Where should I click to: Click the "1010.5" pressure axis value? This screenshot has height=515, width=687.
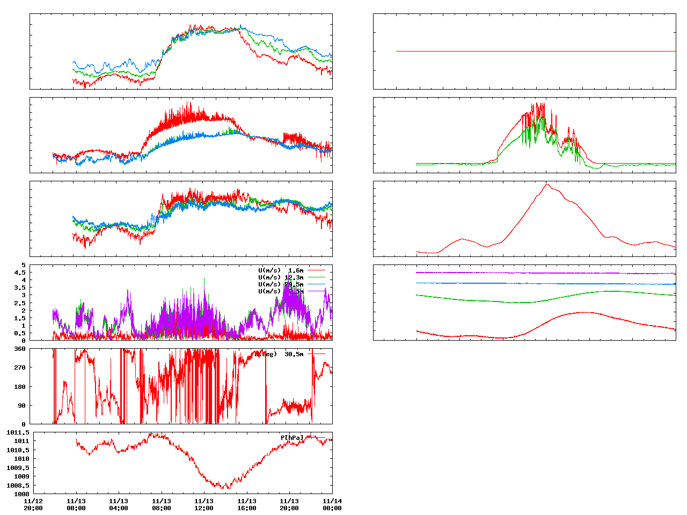pyautogui.click(x=18, y=450)
